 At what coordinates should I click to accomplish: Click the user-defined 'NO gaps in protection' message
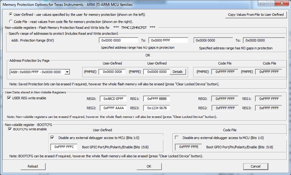138,48
